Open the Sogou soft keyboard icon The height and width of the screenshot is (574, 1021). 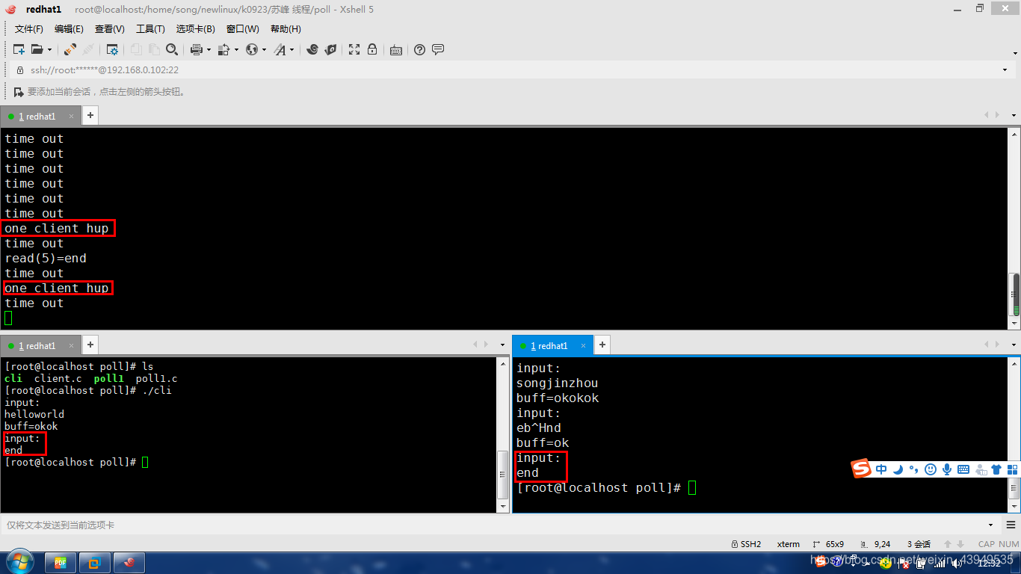pos(963,469)
